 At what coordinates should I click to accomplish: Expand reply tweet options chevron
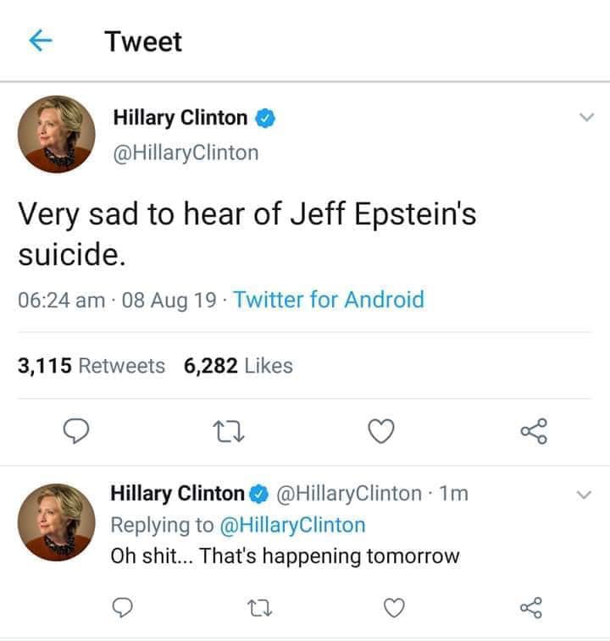582,494
